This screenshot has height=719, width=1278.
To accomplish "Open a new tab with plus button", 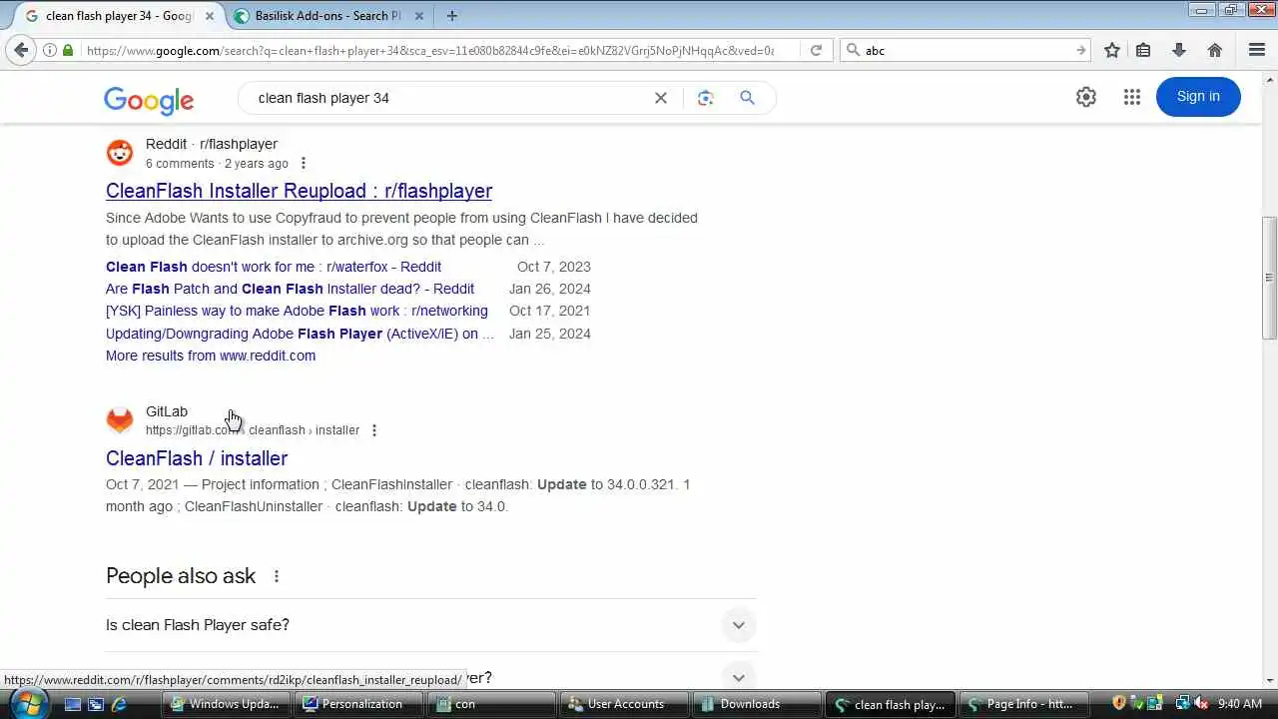I will tap(452, 15).
